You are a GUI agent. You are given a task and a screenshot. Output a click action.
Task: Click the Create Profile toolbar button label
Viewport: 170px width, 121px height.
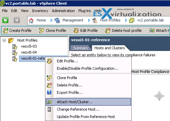20,31
